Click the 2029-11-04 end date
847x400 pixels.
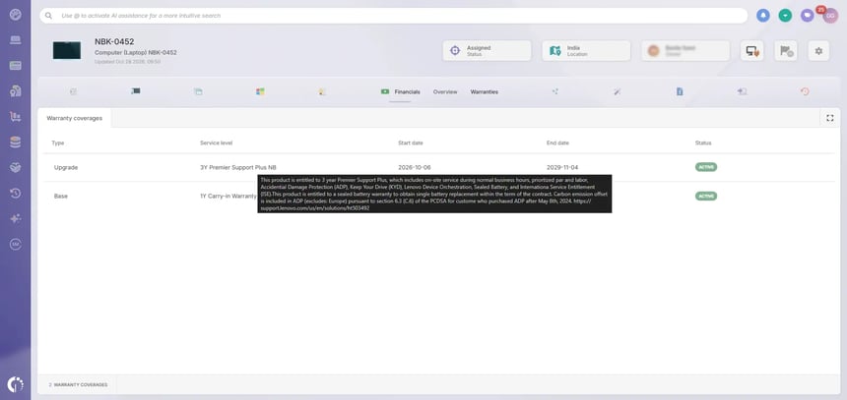562,168
